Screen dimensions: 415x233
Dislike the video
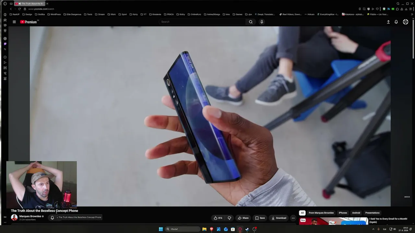(x=229, y=218)
